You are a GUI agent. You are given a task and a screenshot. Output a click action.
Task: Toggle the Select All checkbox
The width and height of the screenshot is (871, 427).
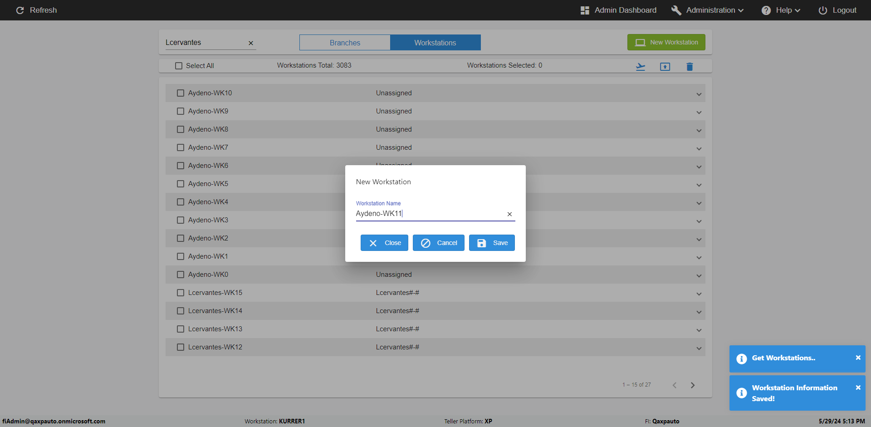(179, 66)
